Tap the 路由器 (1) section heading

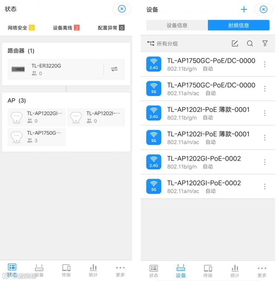tap(21, 51)
